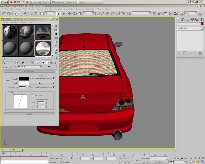
Task: Open the Map #35 name dropdown
Action: [40, 67]
